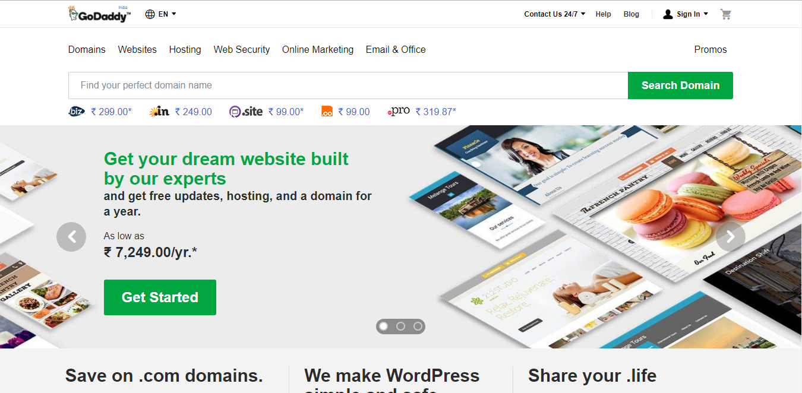The height and width of the screenshot is (393, 802).
Task: Open the Domains menu
Action: (x=87, y=50)
